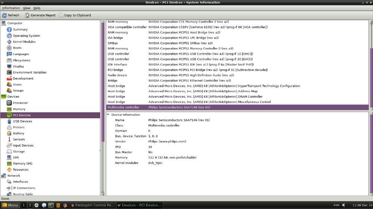Viewport: 373px width, 209px height.
Task: Select DMI icon in sidebar
Action: 9,157
